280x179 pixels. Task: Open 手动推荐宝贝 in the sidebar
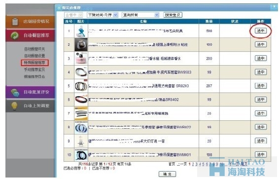(x=35, y=70)
